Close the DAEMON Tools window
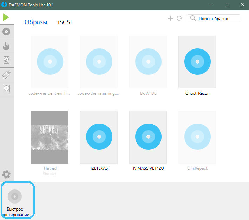249x220 pixels. pos(242,5)
